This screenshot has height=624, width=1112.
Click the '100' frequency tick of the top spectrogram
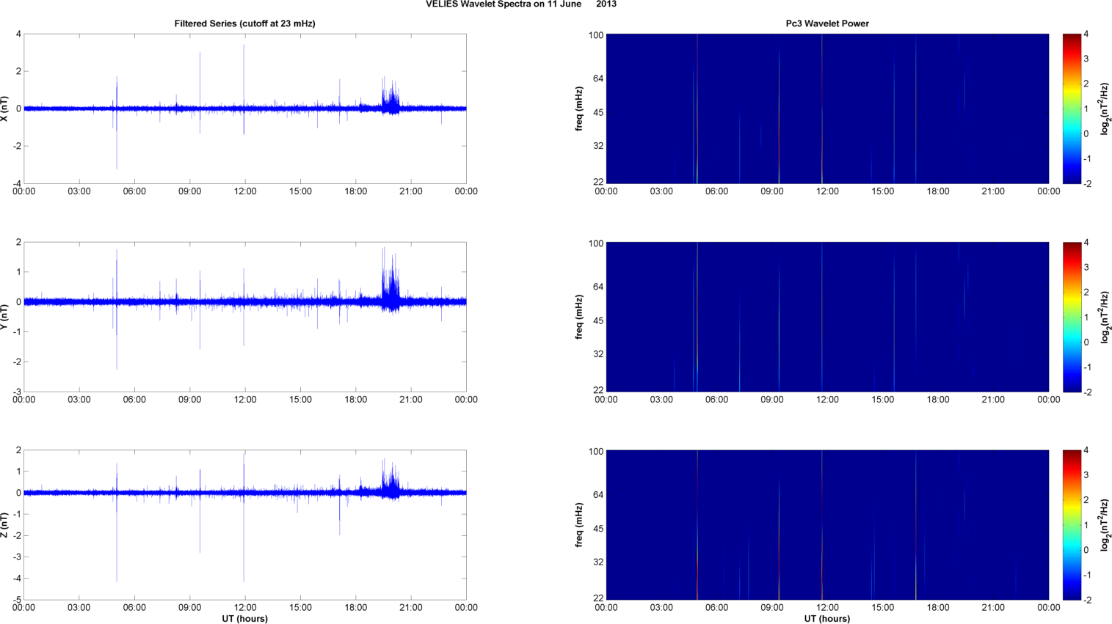[595, 35]
